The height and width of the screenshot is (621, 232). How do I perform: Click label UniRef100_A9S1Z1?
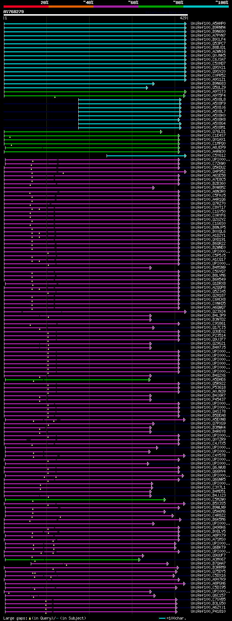pyautogui.click(x=208, y=80)
